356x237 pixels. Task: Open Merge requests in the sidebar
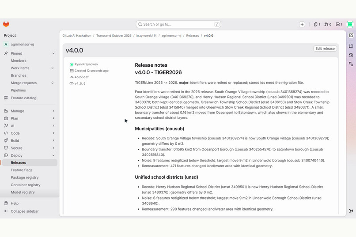(30, 83)
